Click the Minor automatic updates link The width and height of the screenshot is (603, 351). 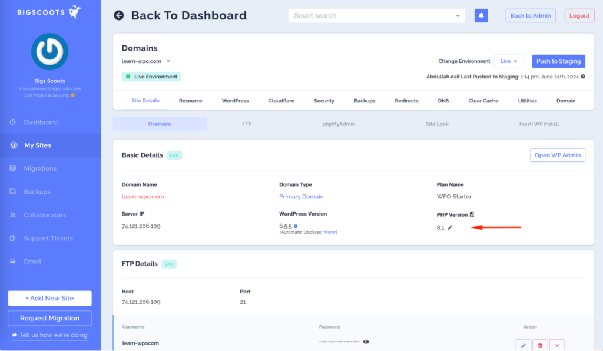click(x=330, y=232)
